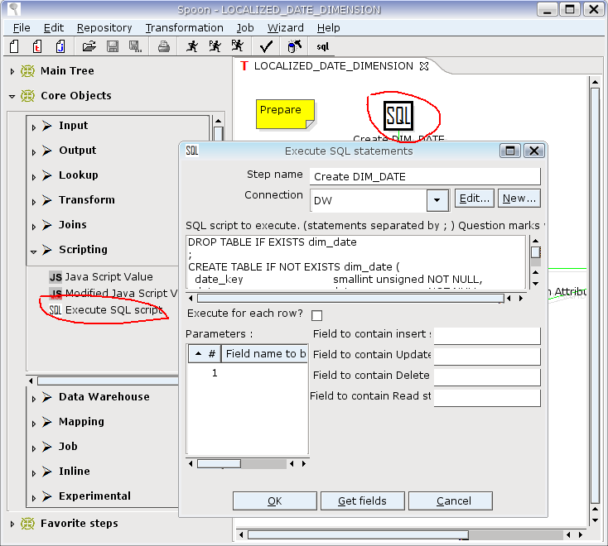608x546 pixels.
Task: Click Edit... next to the connection
Action: tap(475, 199)
